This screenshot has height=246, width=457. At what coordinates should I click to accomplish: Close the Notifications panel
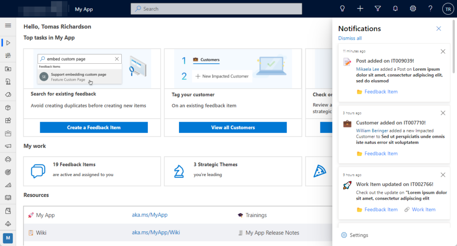(439, 29)
